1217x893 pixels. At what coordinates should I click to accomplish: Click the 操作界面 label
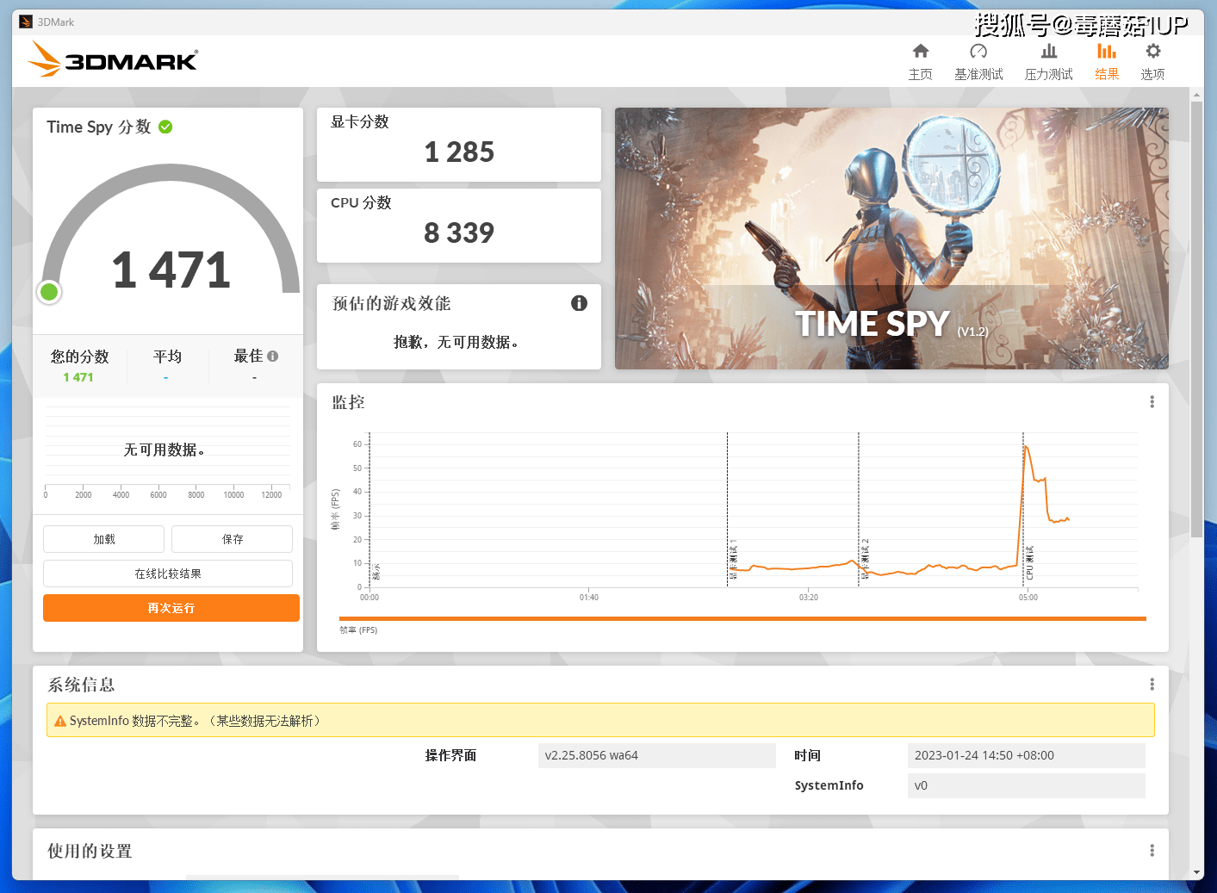(x=450, y=755)
